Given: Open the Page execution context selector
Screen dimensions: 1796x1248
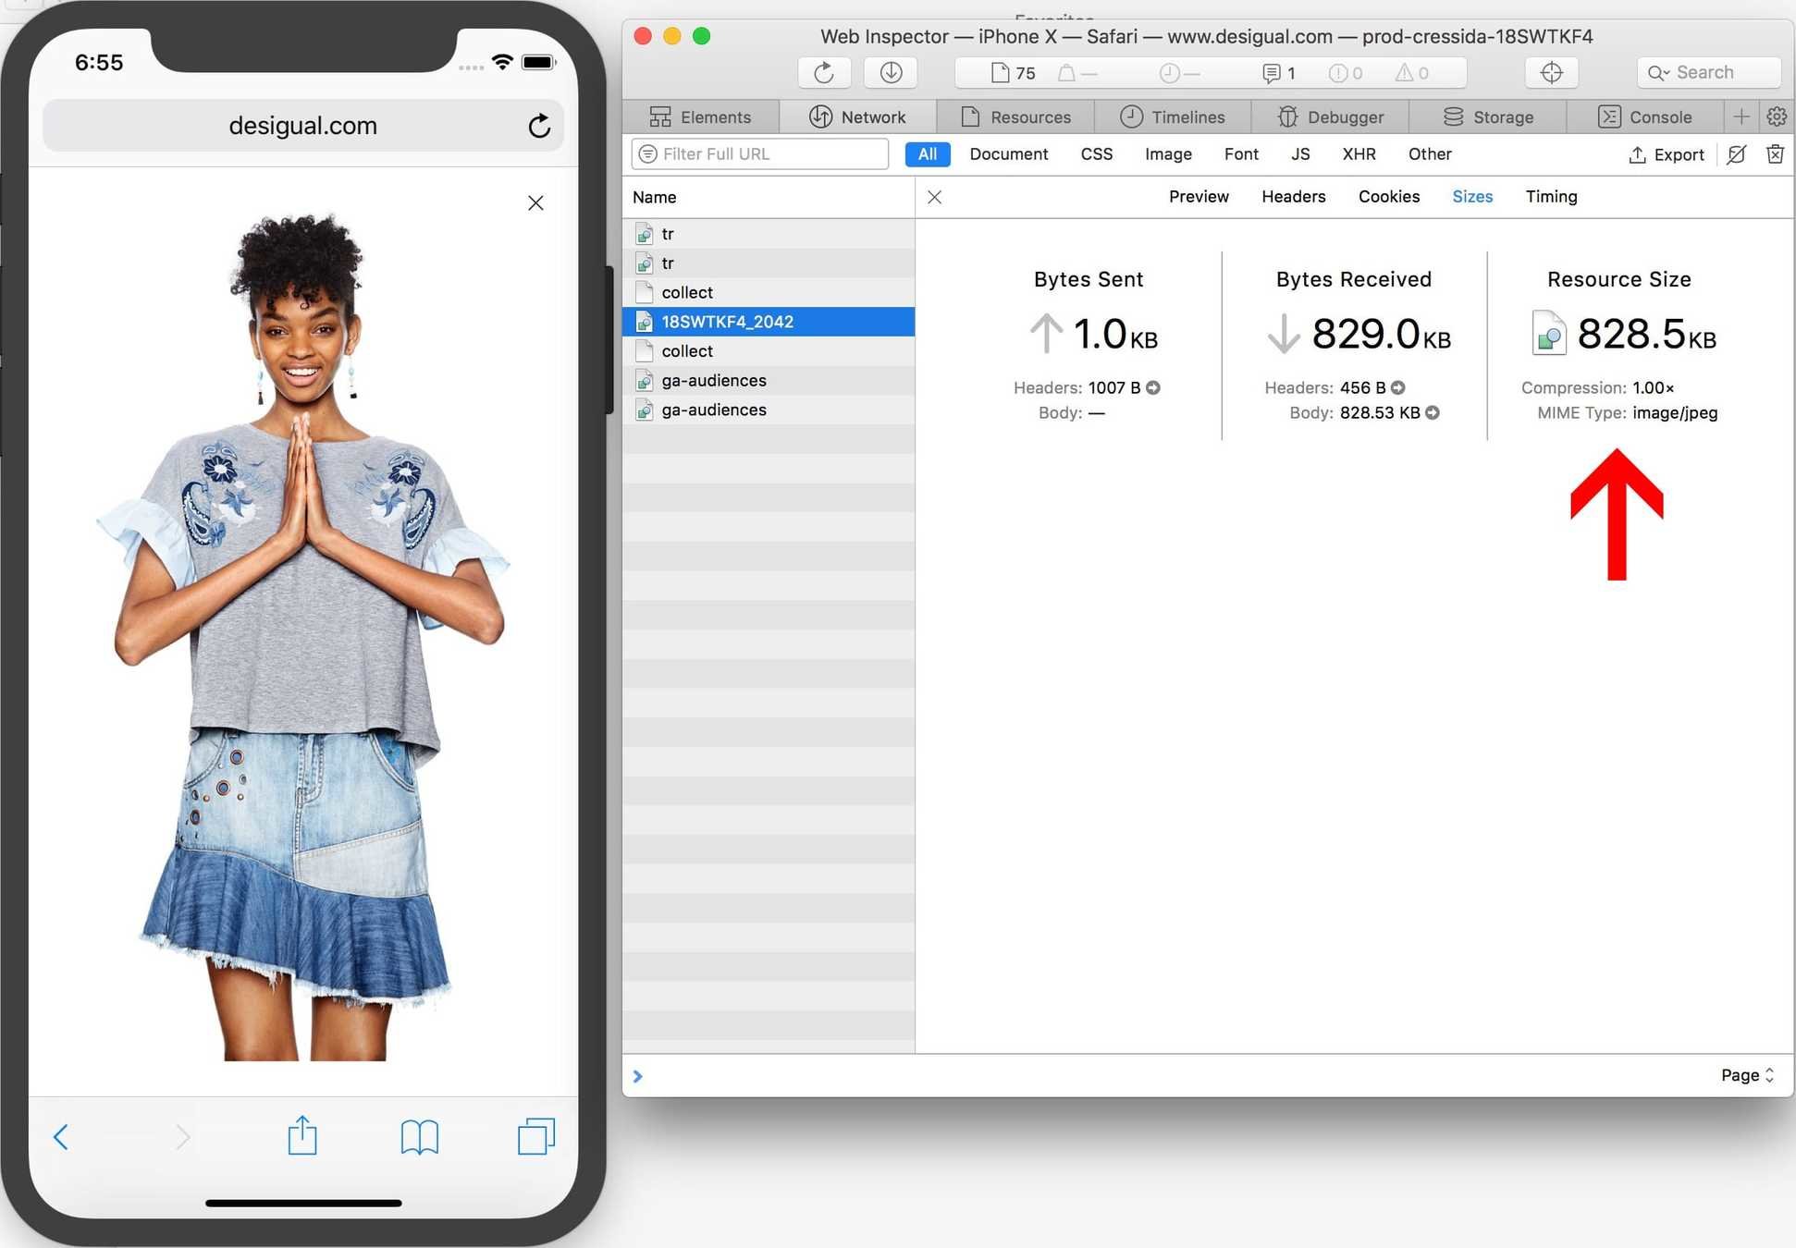Looking at the screenshot, I should tap(1747, 1075).
